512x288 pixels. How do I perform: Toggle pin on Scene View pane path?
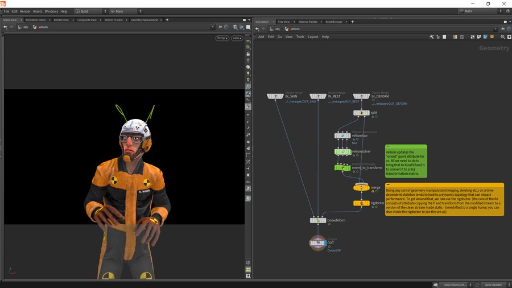point(220,27)
